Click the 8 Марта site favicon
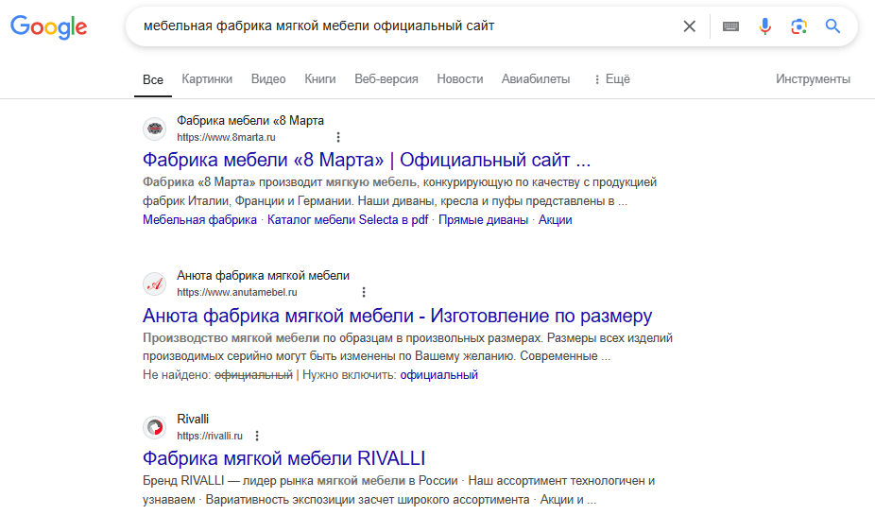 [155, 129]
